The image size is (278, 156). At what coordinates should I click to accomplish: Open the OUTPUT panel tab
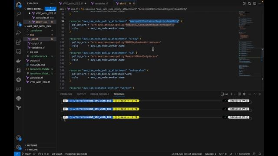[81, 94]
